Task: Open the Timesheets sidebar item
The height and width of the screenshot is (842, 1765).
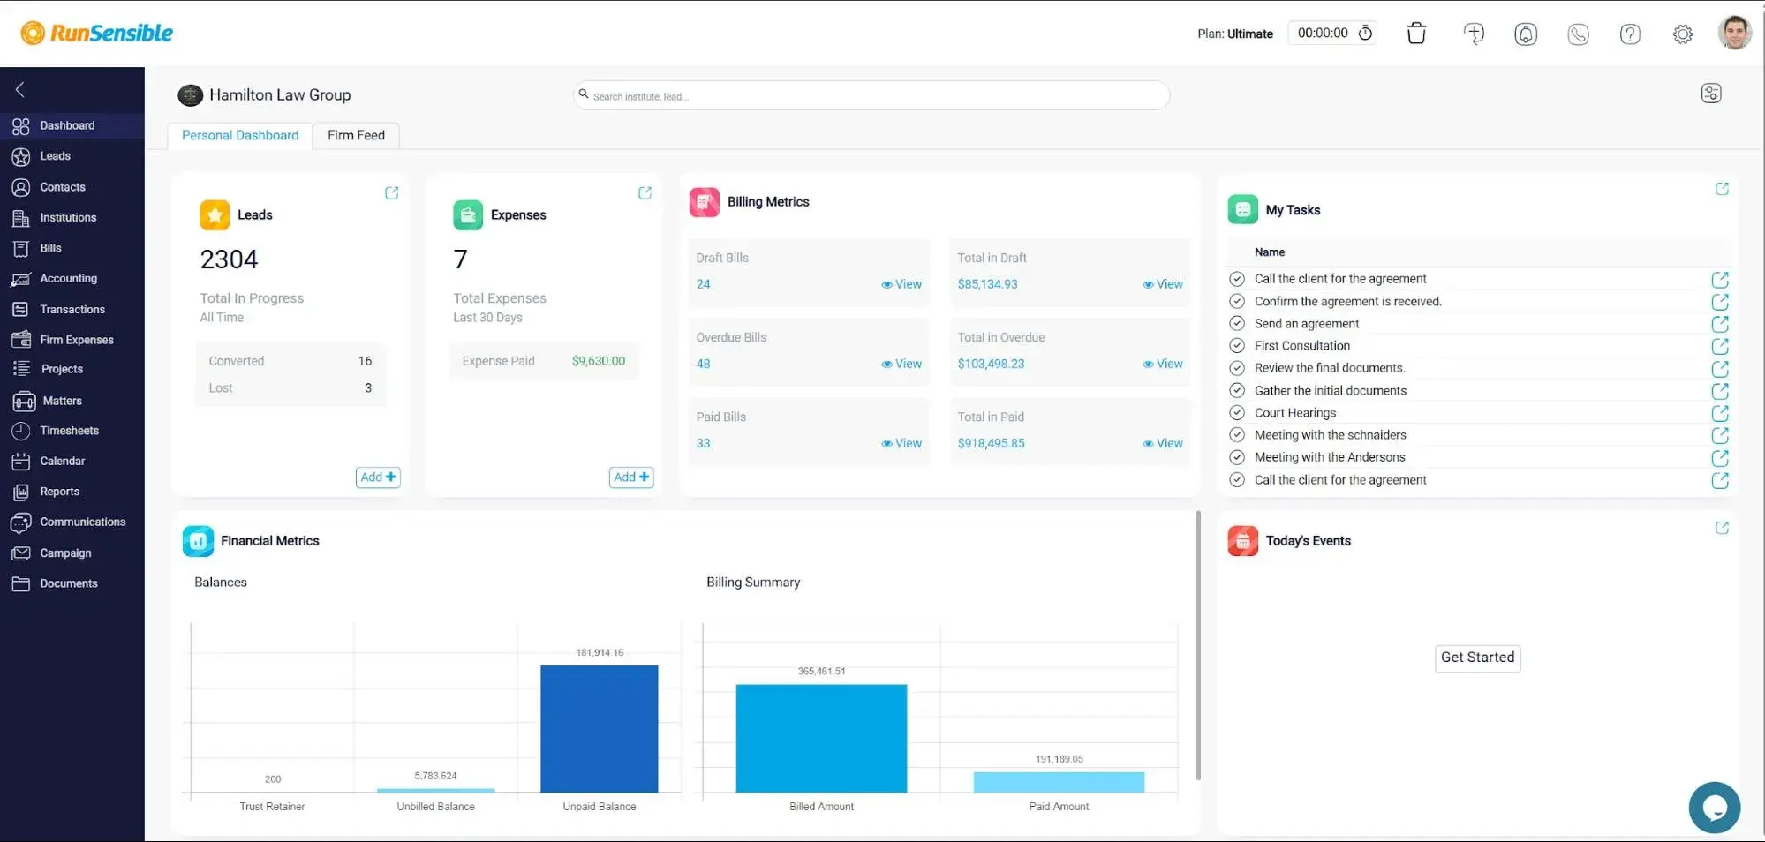Action: click(69, 431)
